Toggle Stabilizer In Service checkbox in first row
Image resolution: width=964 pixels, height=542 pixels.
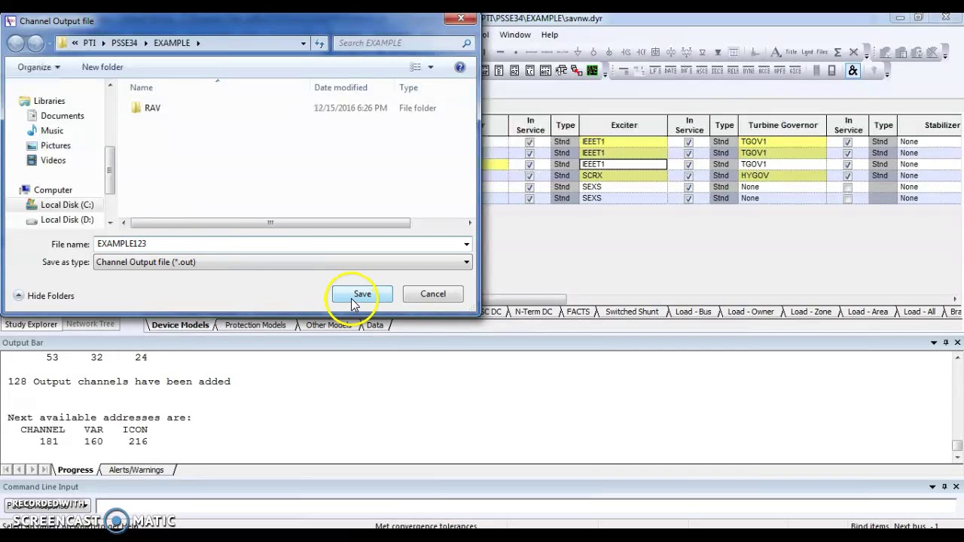tap(847, 142)
